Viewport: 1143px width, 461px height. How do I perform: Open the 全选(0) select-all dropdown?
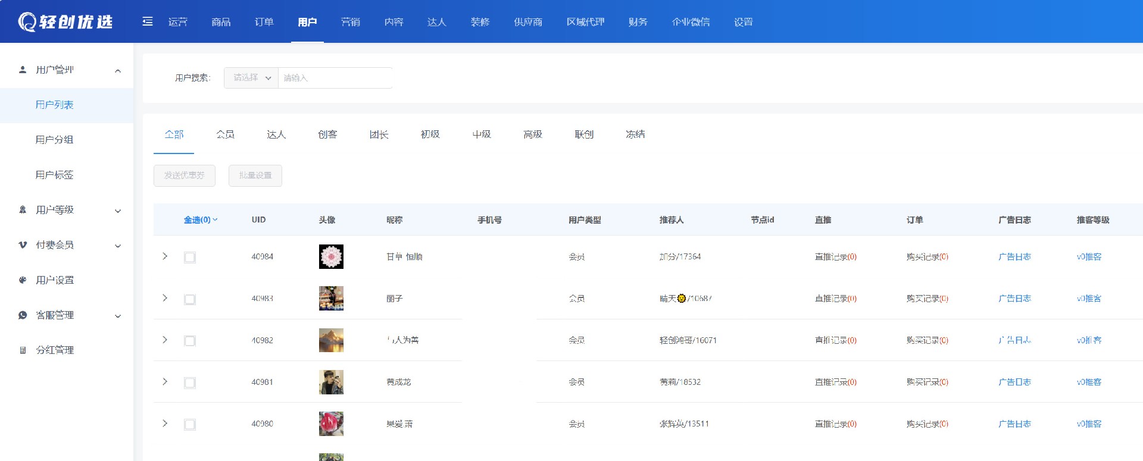tap(201, 220)
